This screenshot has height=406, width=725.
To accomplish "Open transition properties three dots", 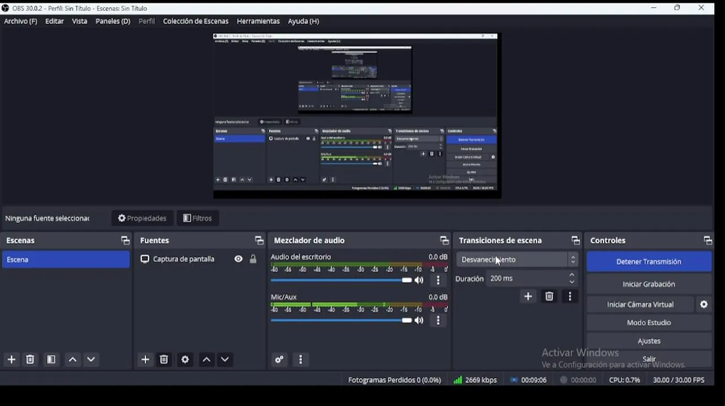I will 570,297.
